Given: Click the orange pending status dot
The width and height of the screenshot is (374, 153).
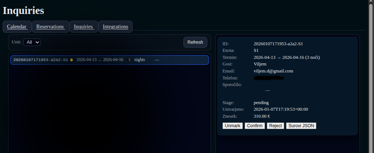Looking at the screenshot, I should coord(71,60).
